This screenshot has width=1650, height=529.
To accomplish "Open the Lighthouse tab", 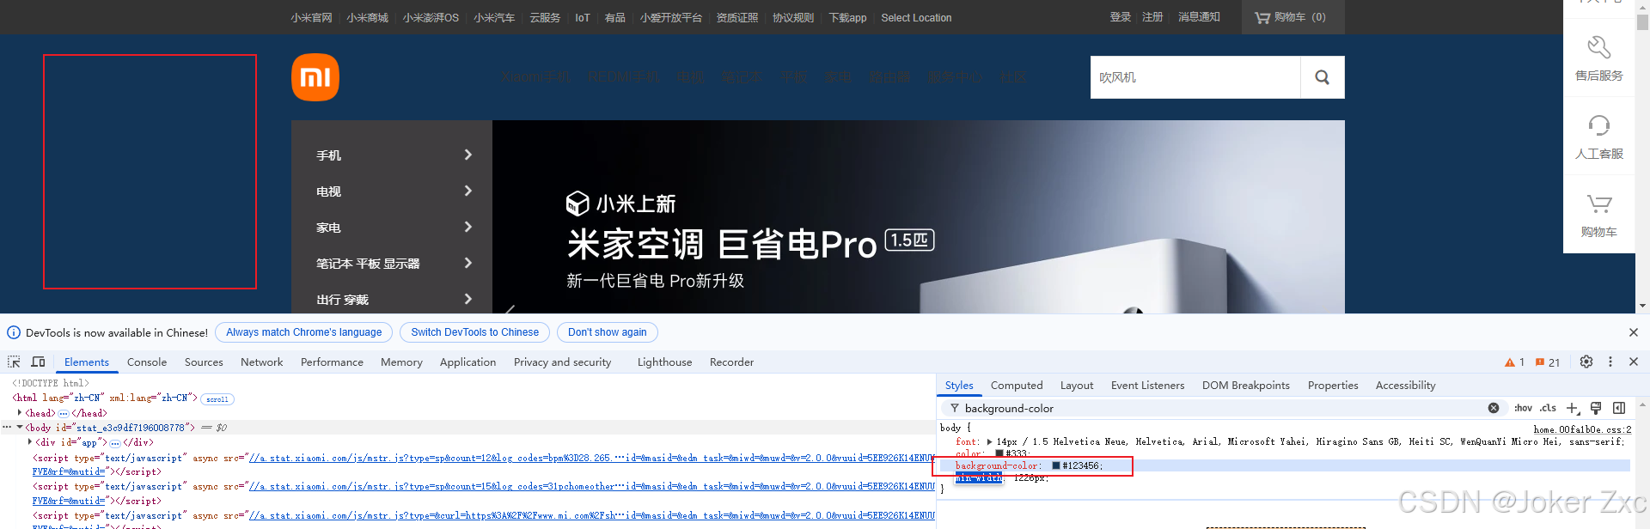I will point(664,362).
